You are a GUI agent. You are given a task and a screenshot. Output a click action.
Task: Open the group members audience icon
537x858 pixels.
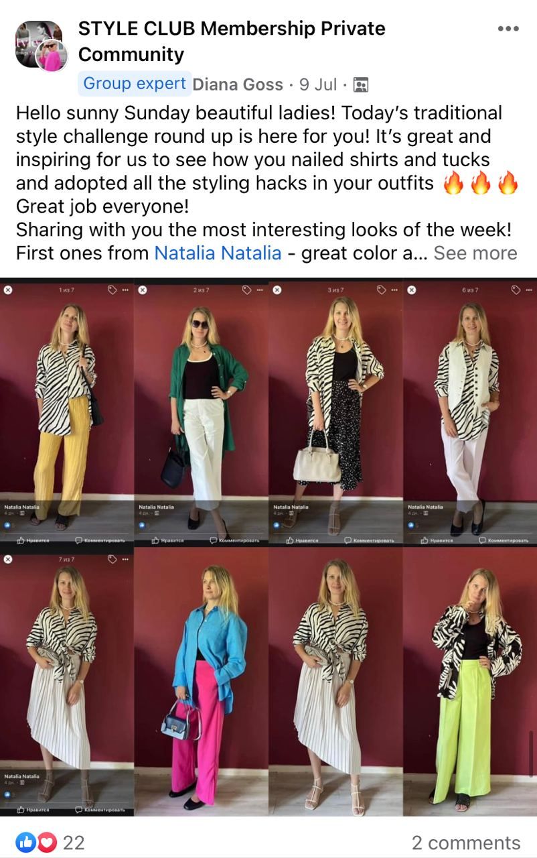pyautogui.click(x=360, y=84)
